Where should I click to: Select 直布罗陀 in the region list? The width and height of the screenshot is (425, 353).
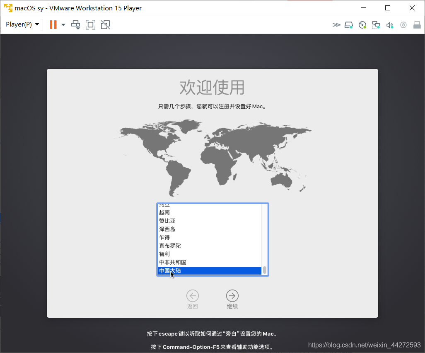tap(170, 246)
